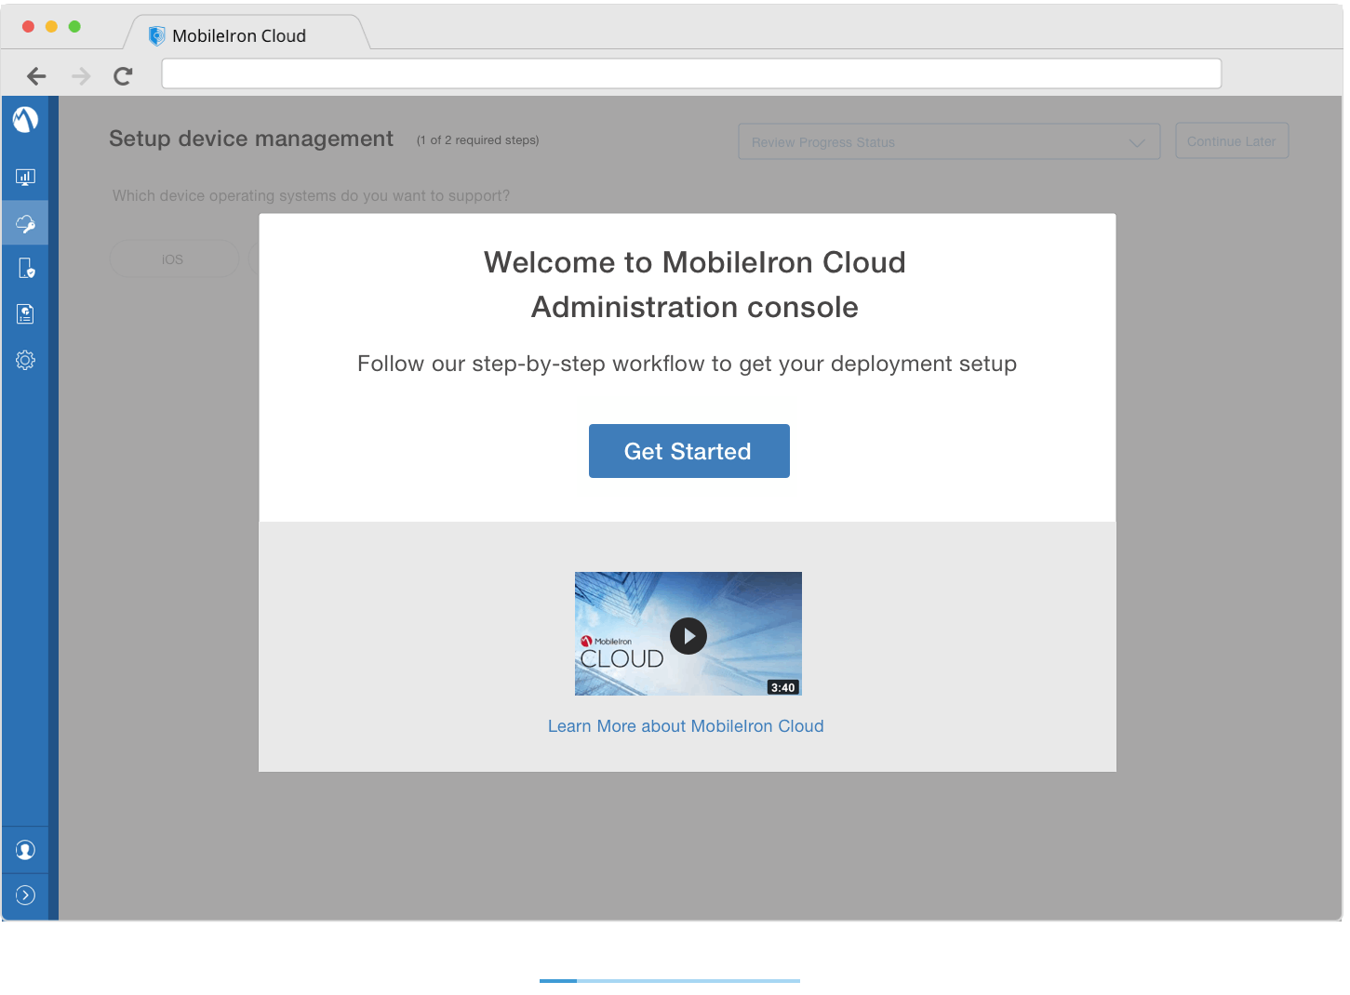Click the yellow minimize window button
This screenshot has height=995, width=1350.
(51, 27)
